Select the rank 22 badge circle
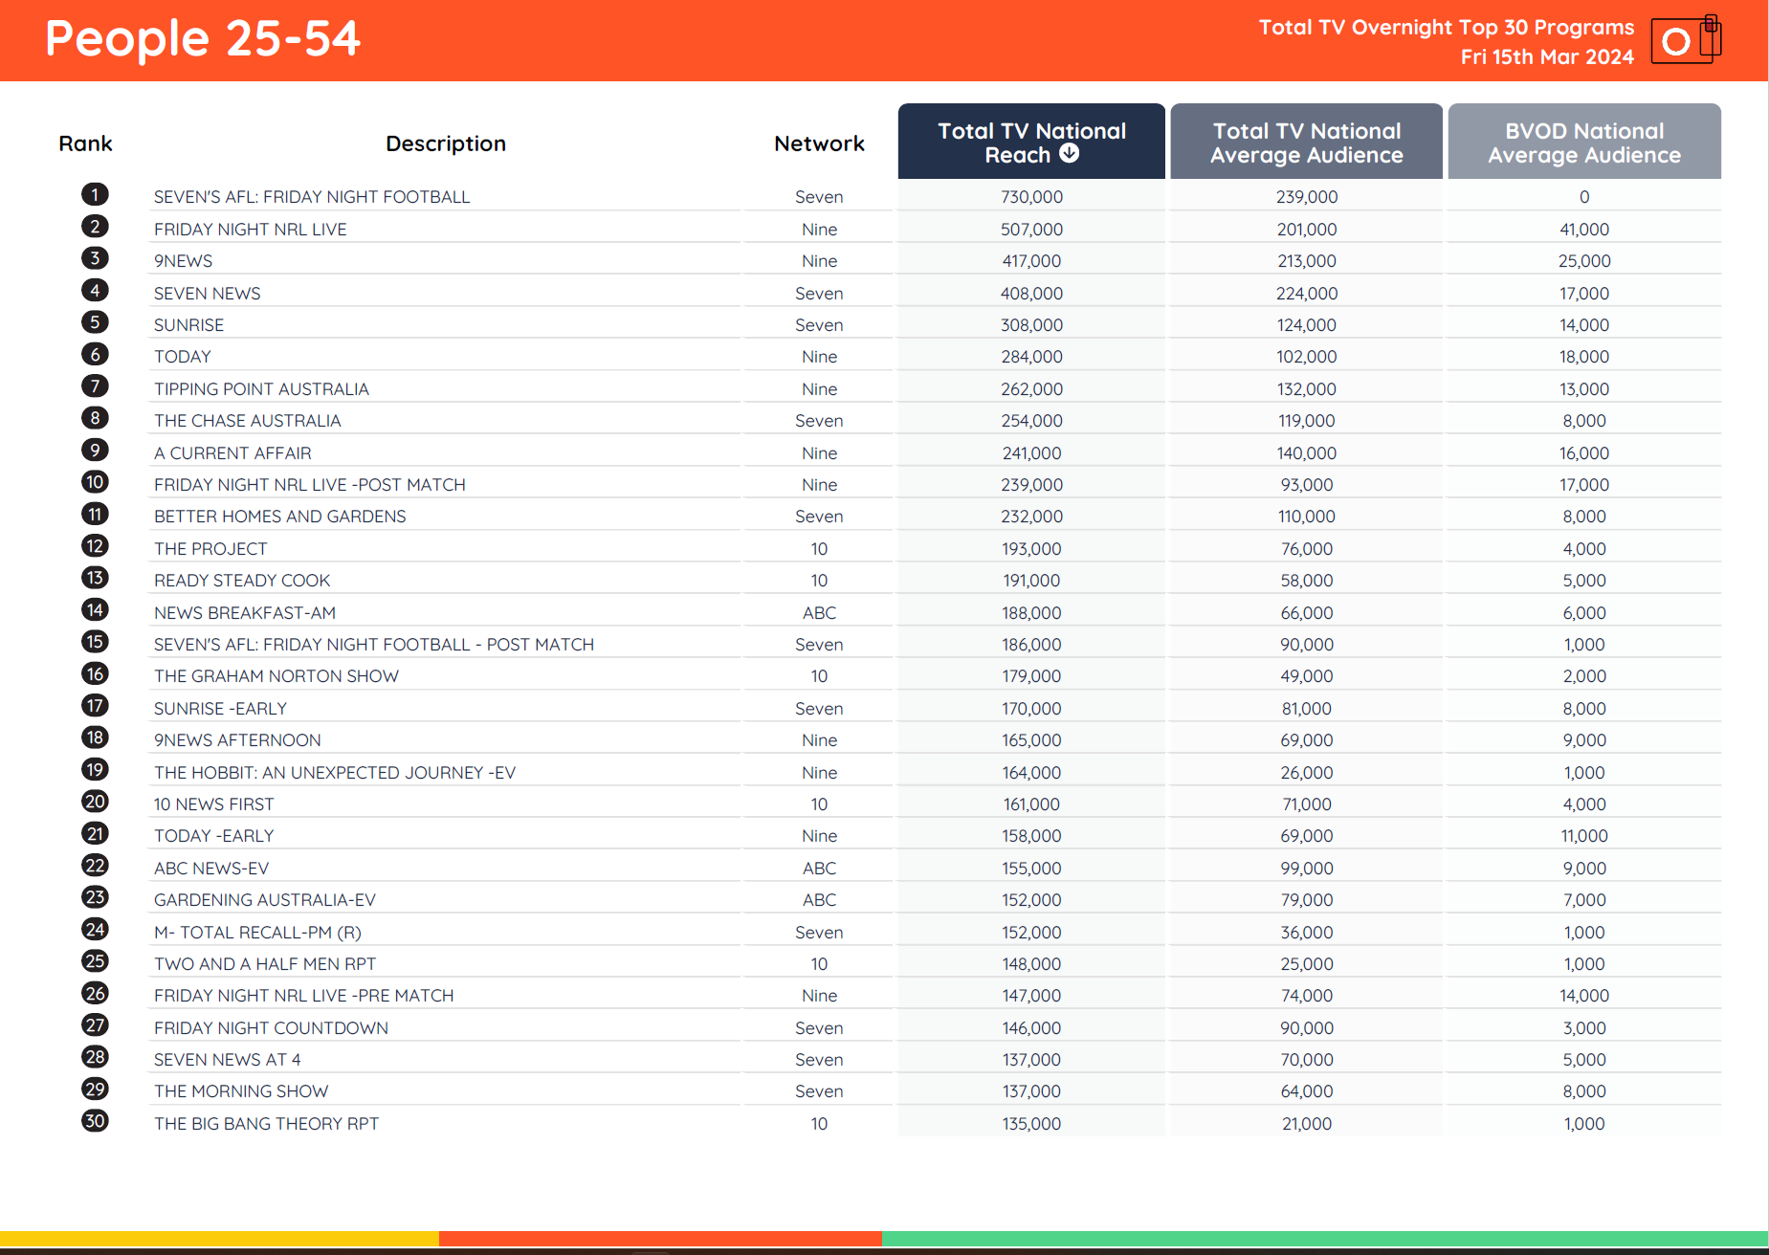The height and width of the screenshot is (1255, 1769). [95, 865]
